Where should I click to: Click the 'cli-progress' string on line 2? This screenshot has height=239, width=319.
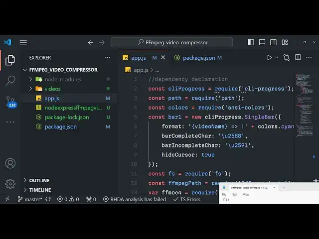pos(264,89)
